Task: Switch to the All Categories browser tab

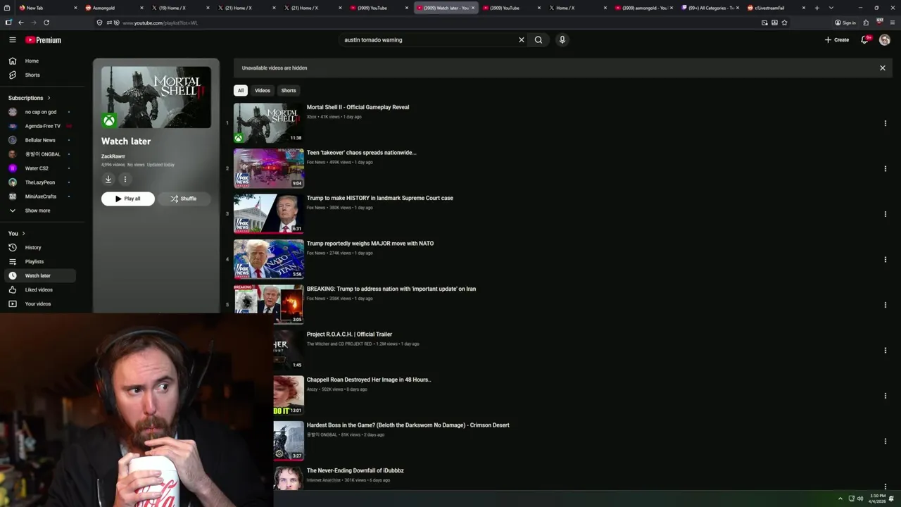Action: tap(710, 8)
